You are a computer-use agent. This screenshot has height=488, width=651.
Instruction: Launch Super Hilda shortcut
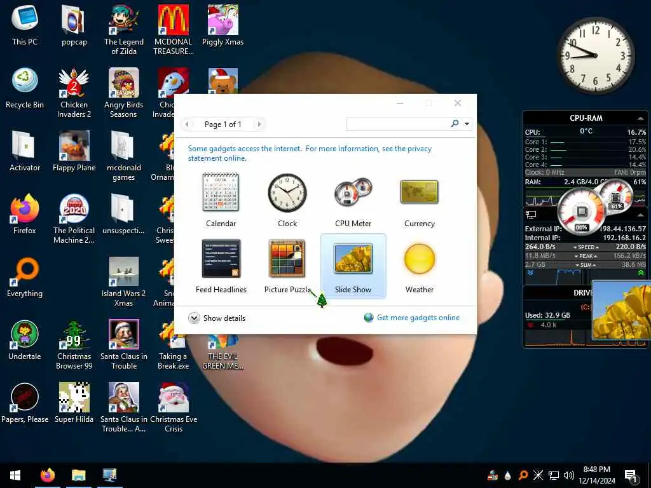(x=74, y=403)
